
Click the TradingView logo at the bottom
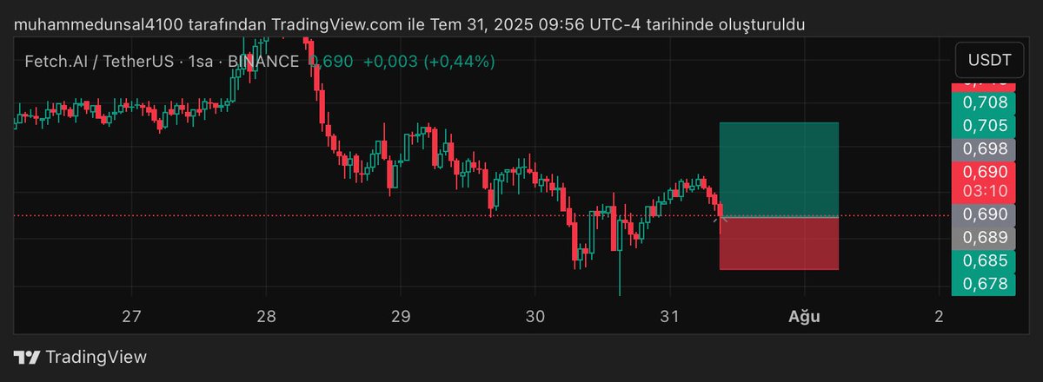81,357
